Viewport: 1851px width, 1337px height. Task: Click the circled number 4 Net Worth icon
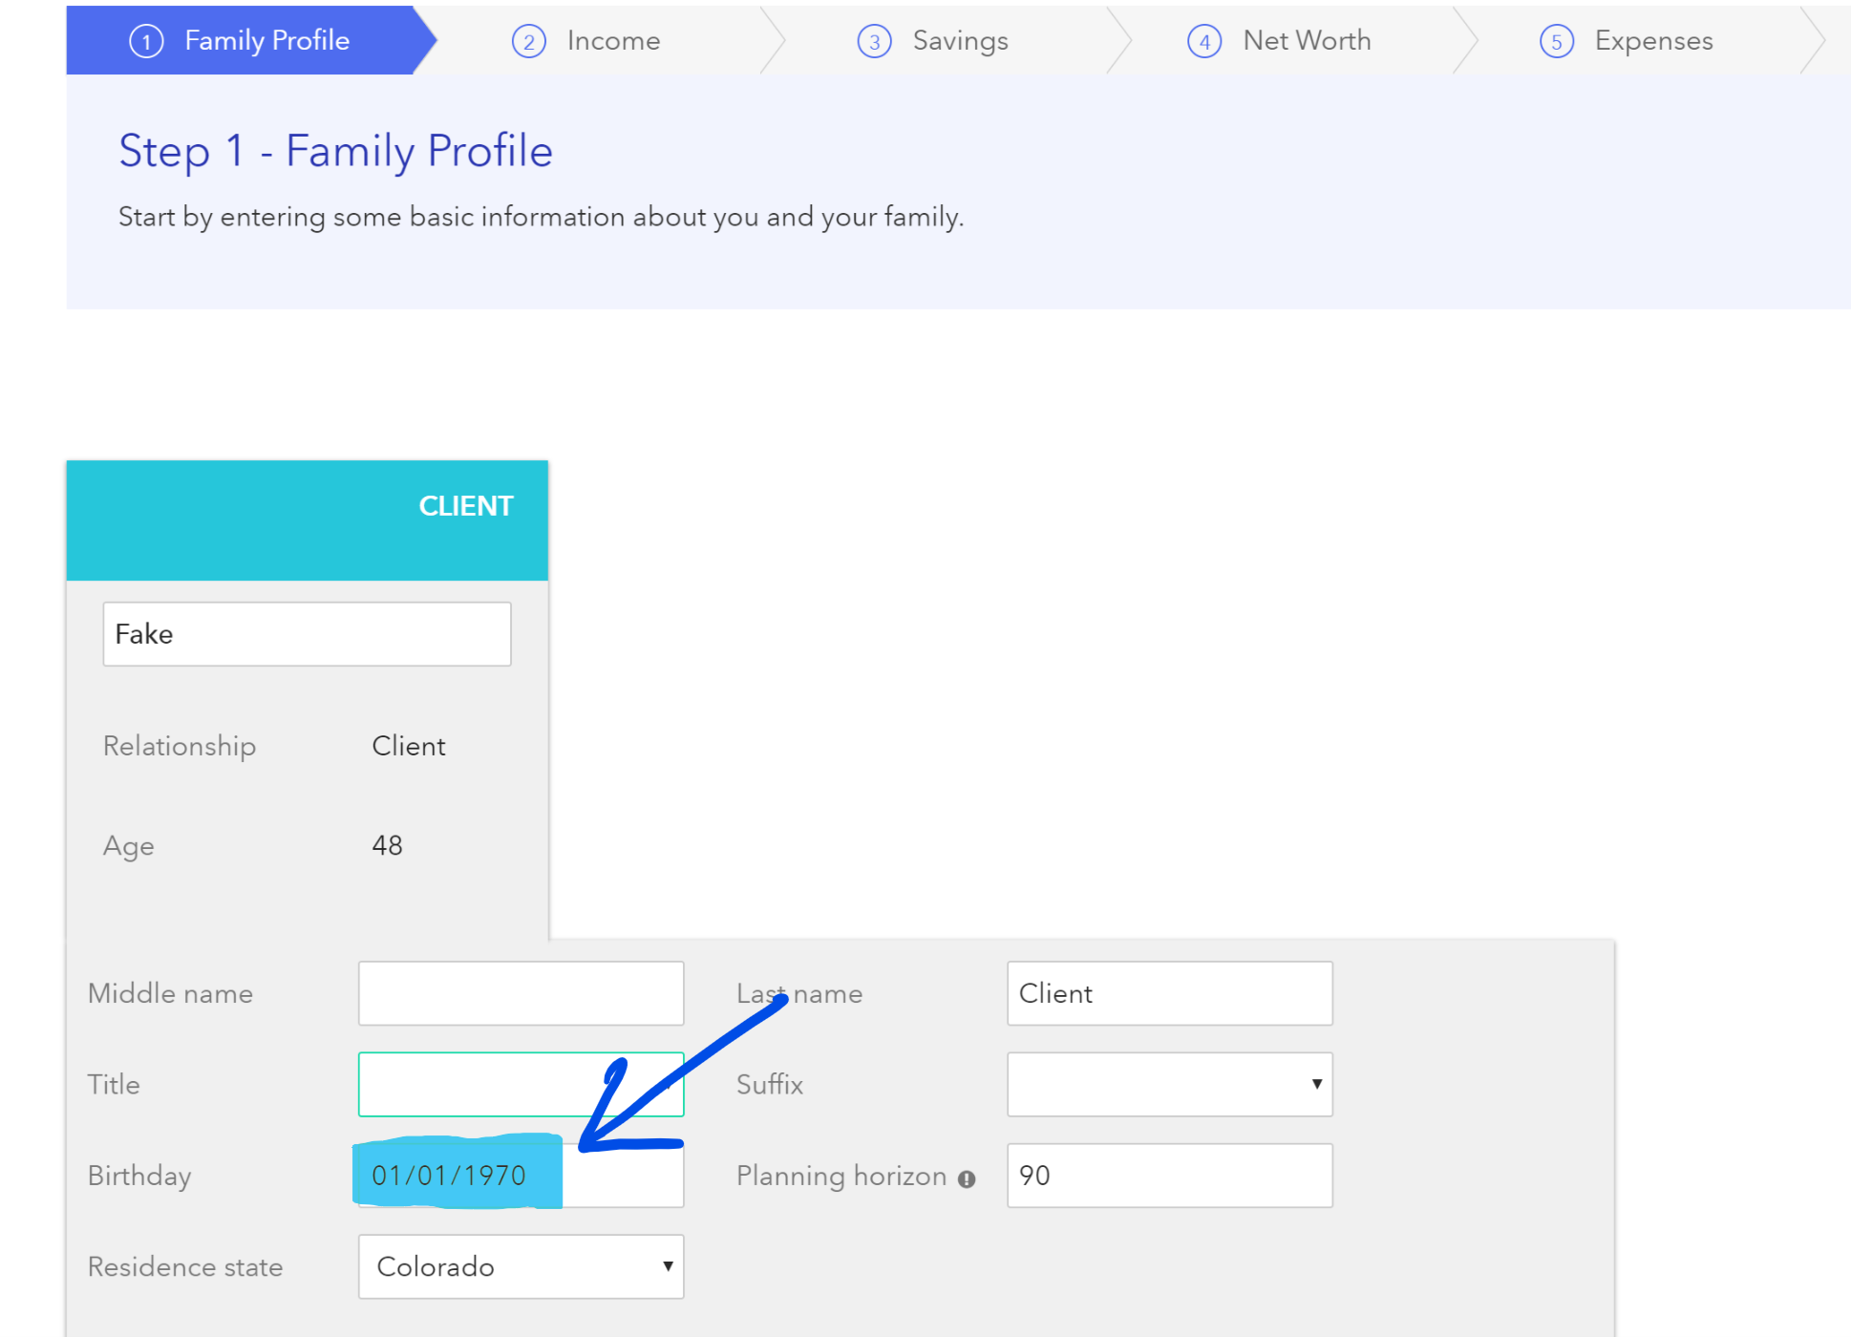click(x=1204, y=41)
